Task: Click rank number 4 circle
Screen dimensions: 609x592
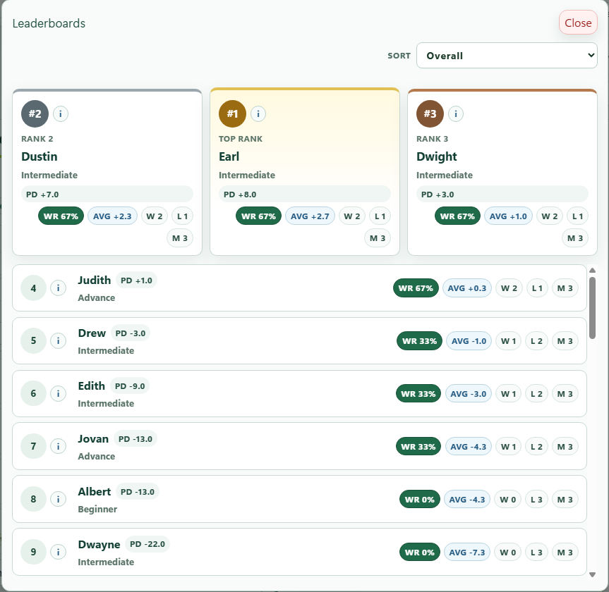Action: pos(33,288)
